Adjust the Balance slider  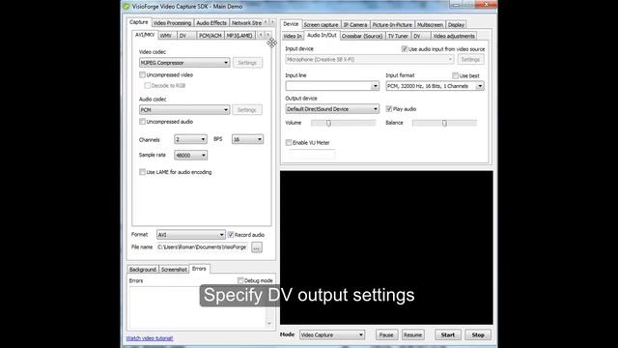point(444,123)
